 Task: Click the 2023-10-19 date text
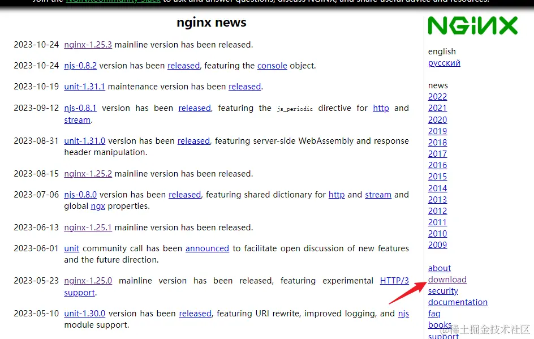coord(36,87)
